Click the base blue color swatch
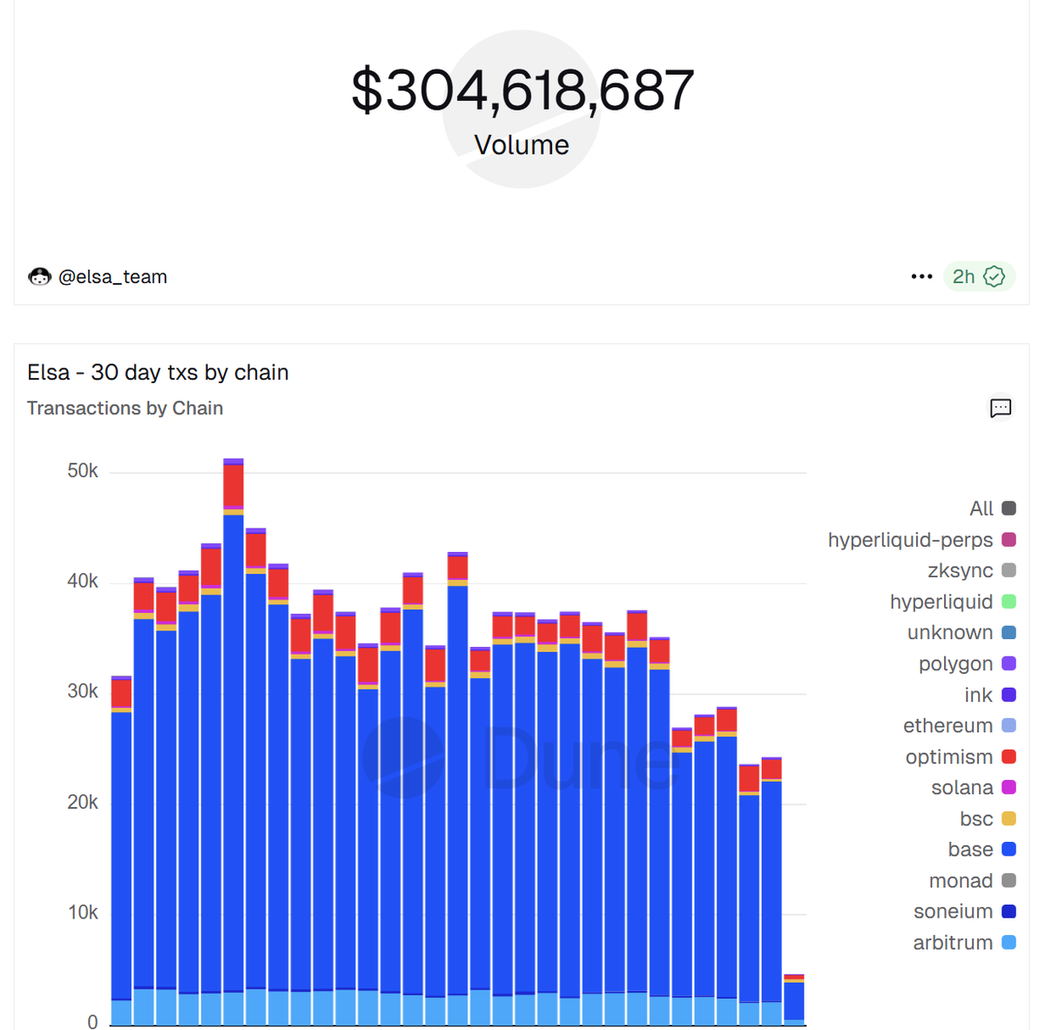The image size is (1045, 1030). coord(1008,849)
